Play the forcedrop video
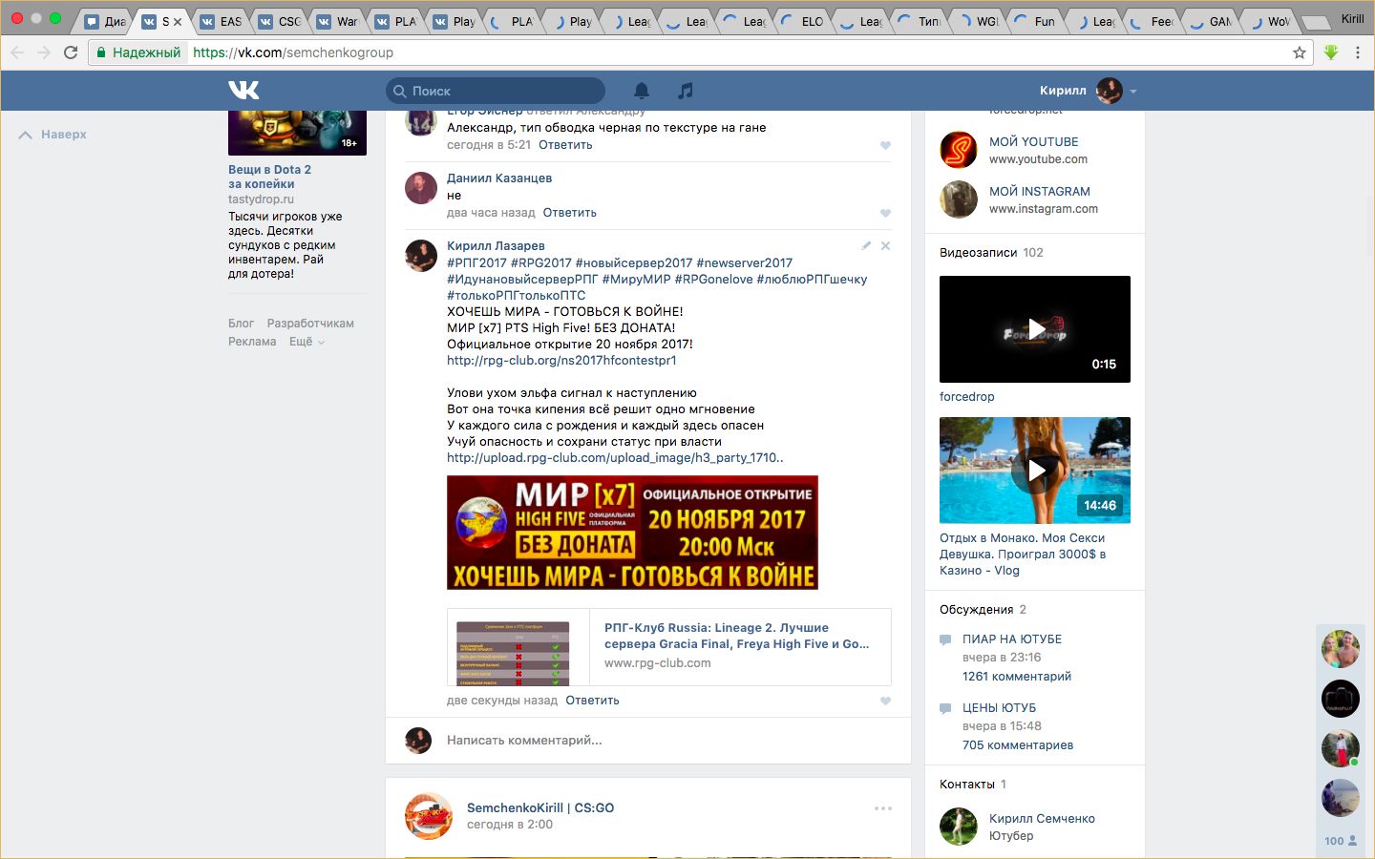Screen dimensions: 1375x859 pyautogui.click(x=1035, y=329)
